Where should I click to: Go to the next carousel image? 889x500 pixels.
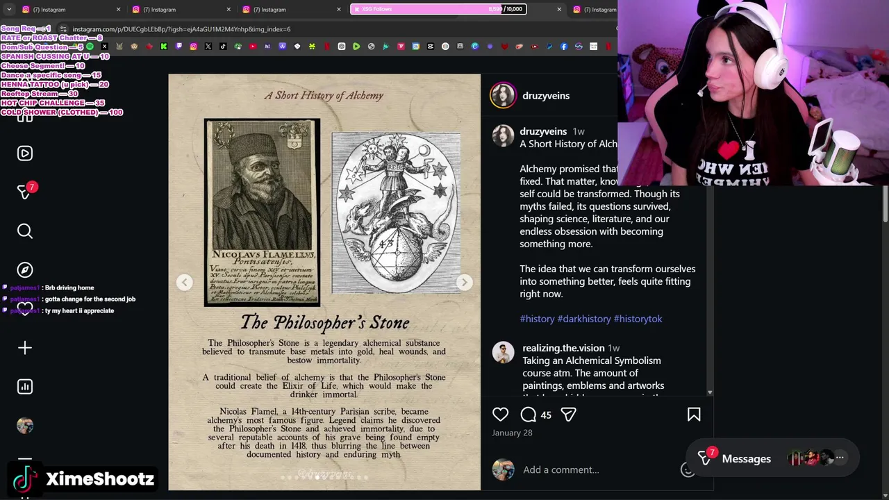(465, 282)
